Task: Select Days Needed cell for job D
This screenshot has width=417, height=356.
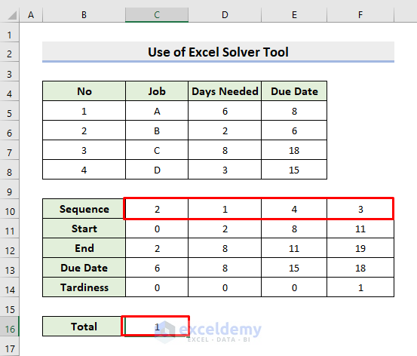Action: (x=225, y=170)
